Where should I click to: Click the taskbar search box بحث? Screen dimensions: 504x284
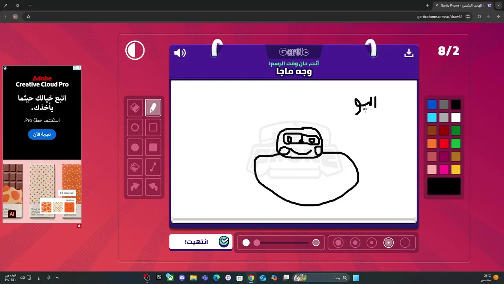pos(321,278)
